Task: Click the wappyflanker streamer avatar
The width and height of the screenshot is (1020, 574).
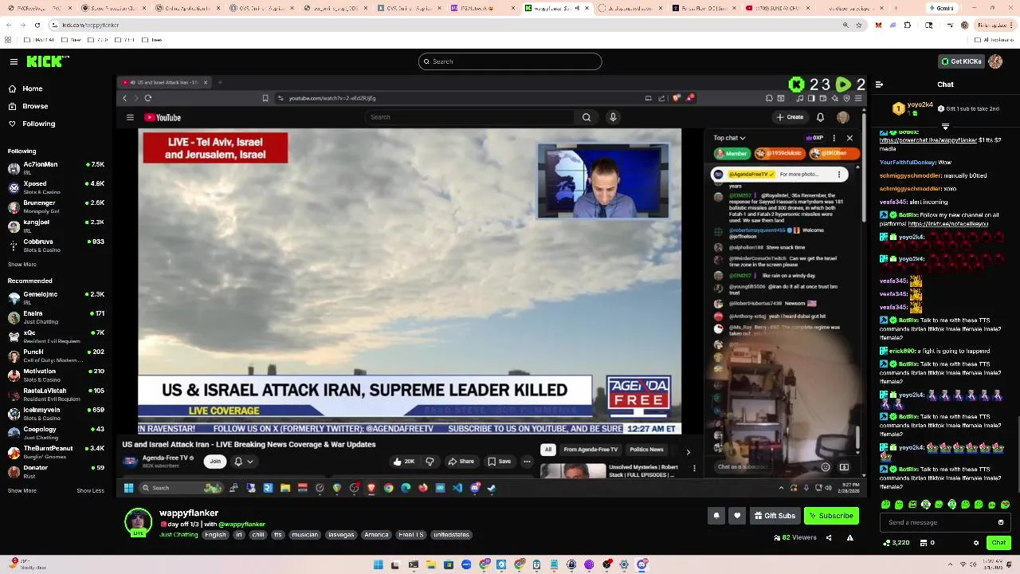Action: click(138, 522)
